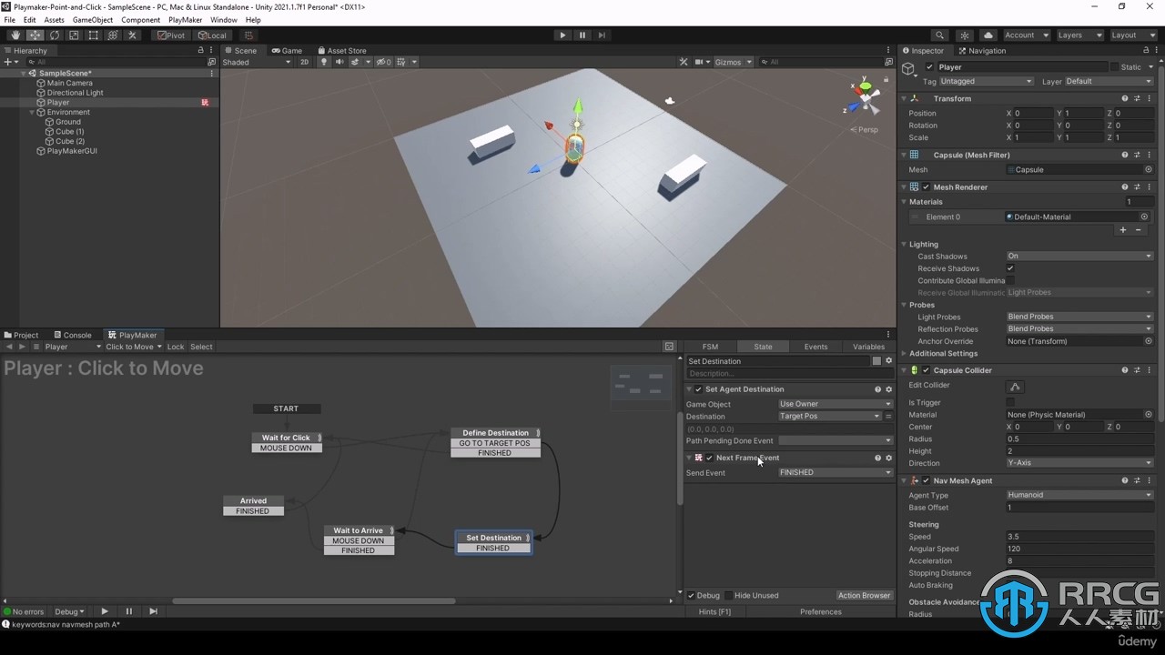Screen dimensions: 1165x655
Task: Lock the Hierarchy panel
Action: tap(201, 51)
